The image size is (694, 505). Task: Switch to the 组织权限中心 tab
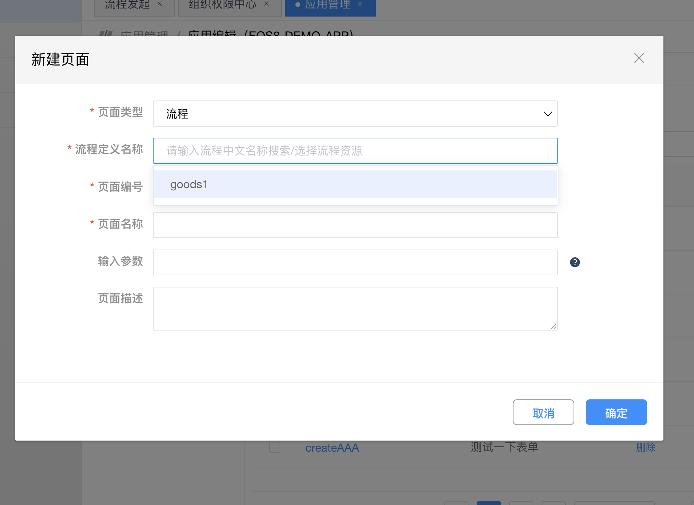coord(222,5)
